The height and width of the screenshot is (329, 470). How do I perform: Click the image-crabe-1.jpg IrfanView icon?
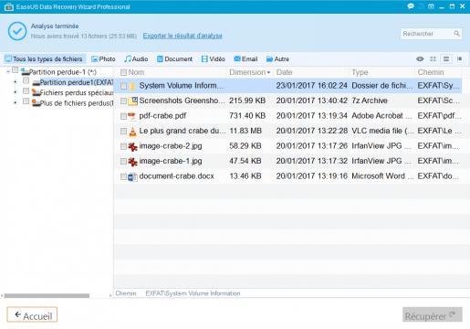point(132,162)
